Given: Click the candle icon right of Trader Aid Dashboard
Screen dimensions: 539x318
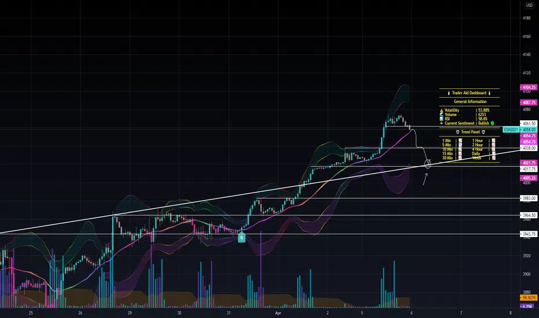Looking at the screenshot, I should point(489,93).
